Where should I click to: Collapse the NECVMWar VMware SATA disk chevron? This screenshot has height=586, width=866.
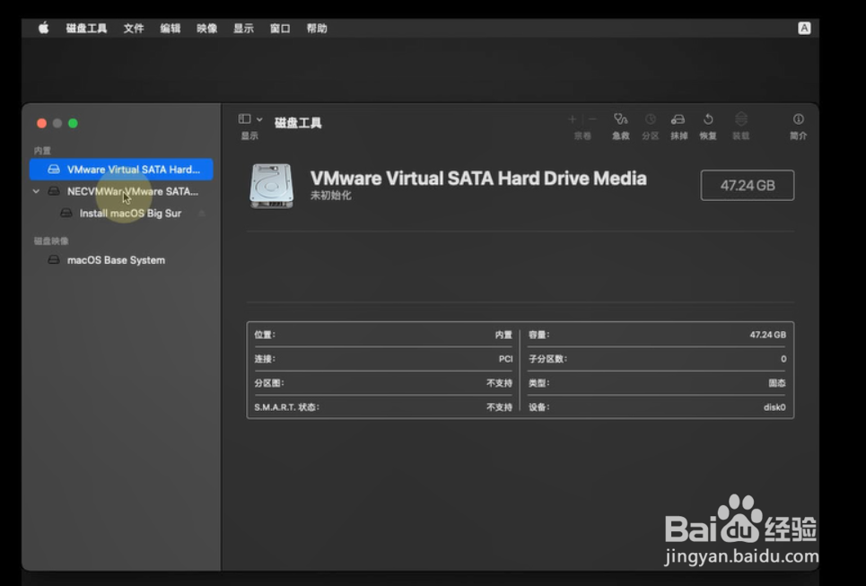[37, 191]
